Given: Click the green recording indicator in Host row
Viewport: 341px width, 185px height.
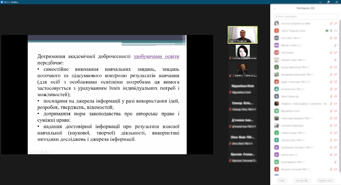Looking at the screenshot, I should point(327,31).
